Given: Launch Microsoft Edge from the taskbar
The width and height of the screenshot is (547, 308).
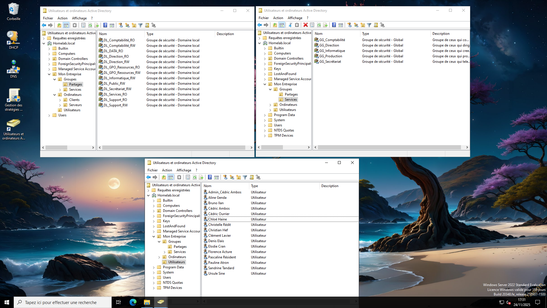Looking at the screenshot, I should (x=133, y=302).
